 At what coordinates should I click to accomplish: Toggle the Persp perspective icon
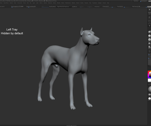(x=149, y=10)
